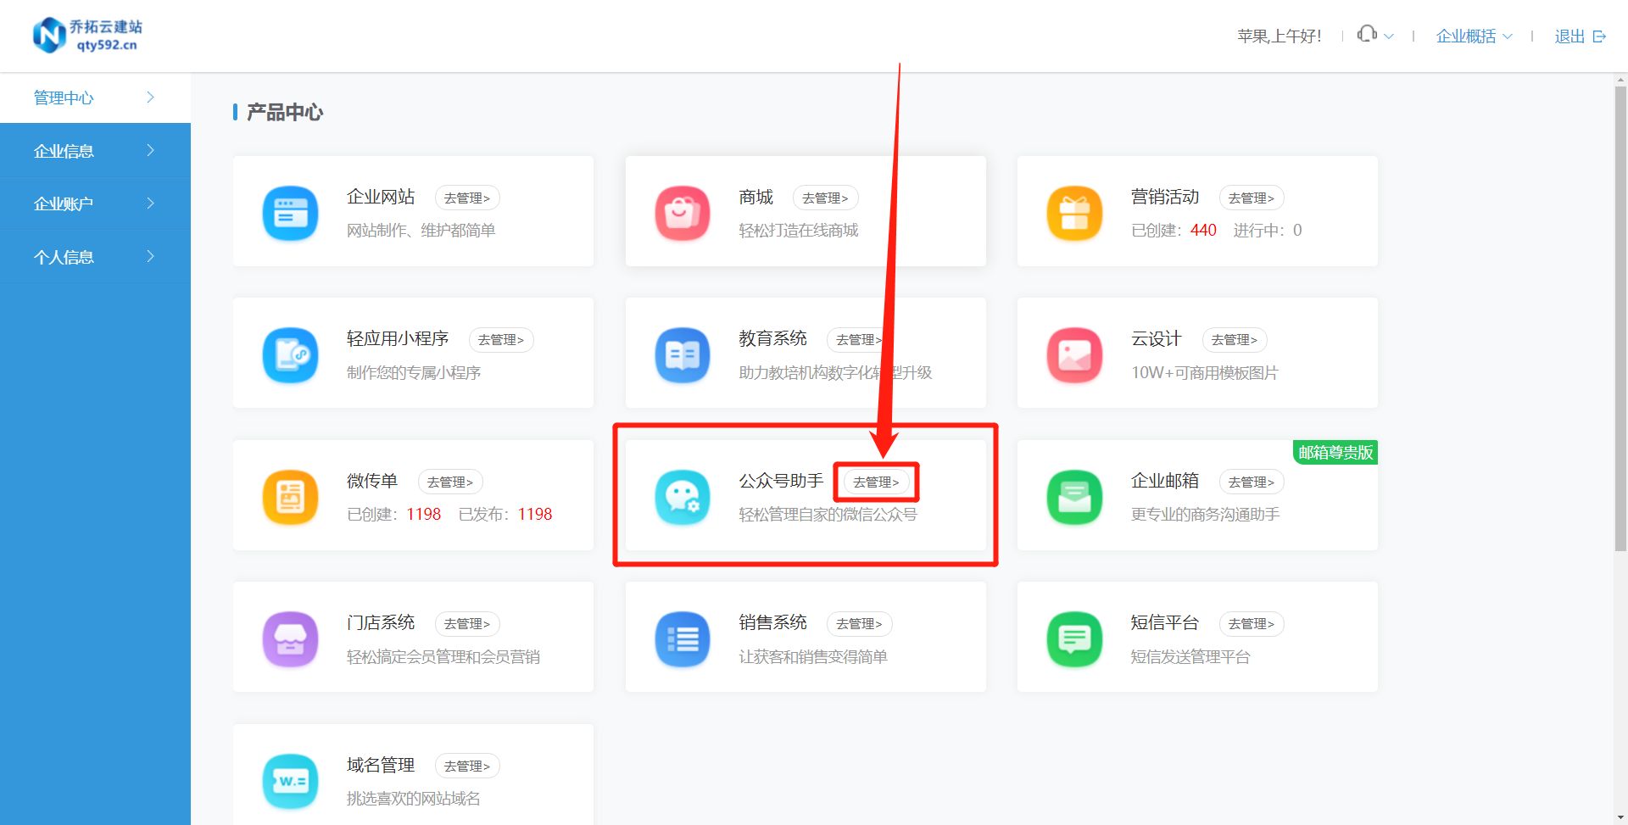Click the 公众号助手 chat bubble icon
Viewport: 1628px width, 825px height.
click(683, 497)
